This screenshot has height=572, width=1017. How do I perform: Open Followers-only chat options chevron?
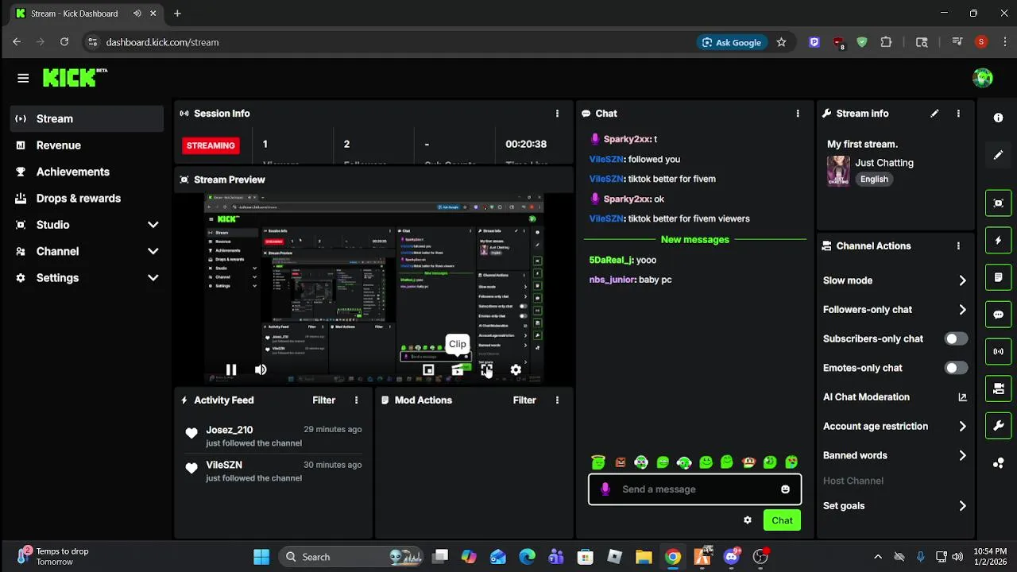coord(962,310)
